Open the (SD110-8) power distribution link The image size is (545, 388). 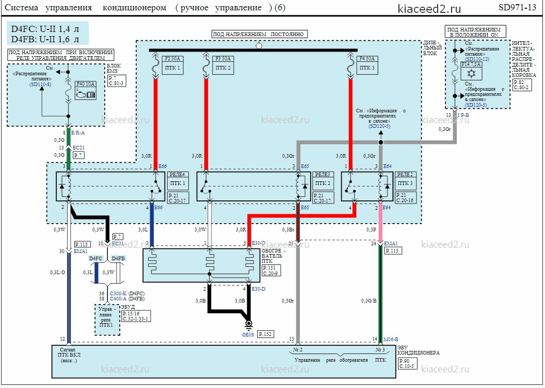tap(40, 85)
